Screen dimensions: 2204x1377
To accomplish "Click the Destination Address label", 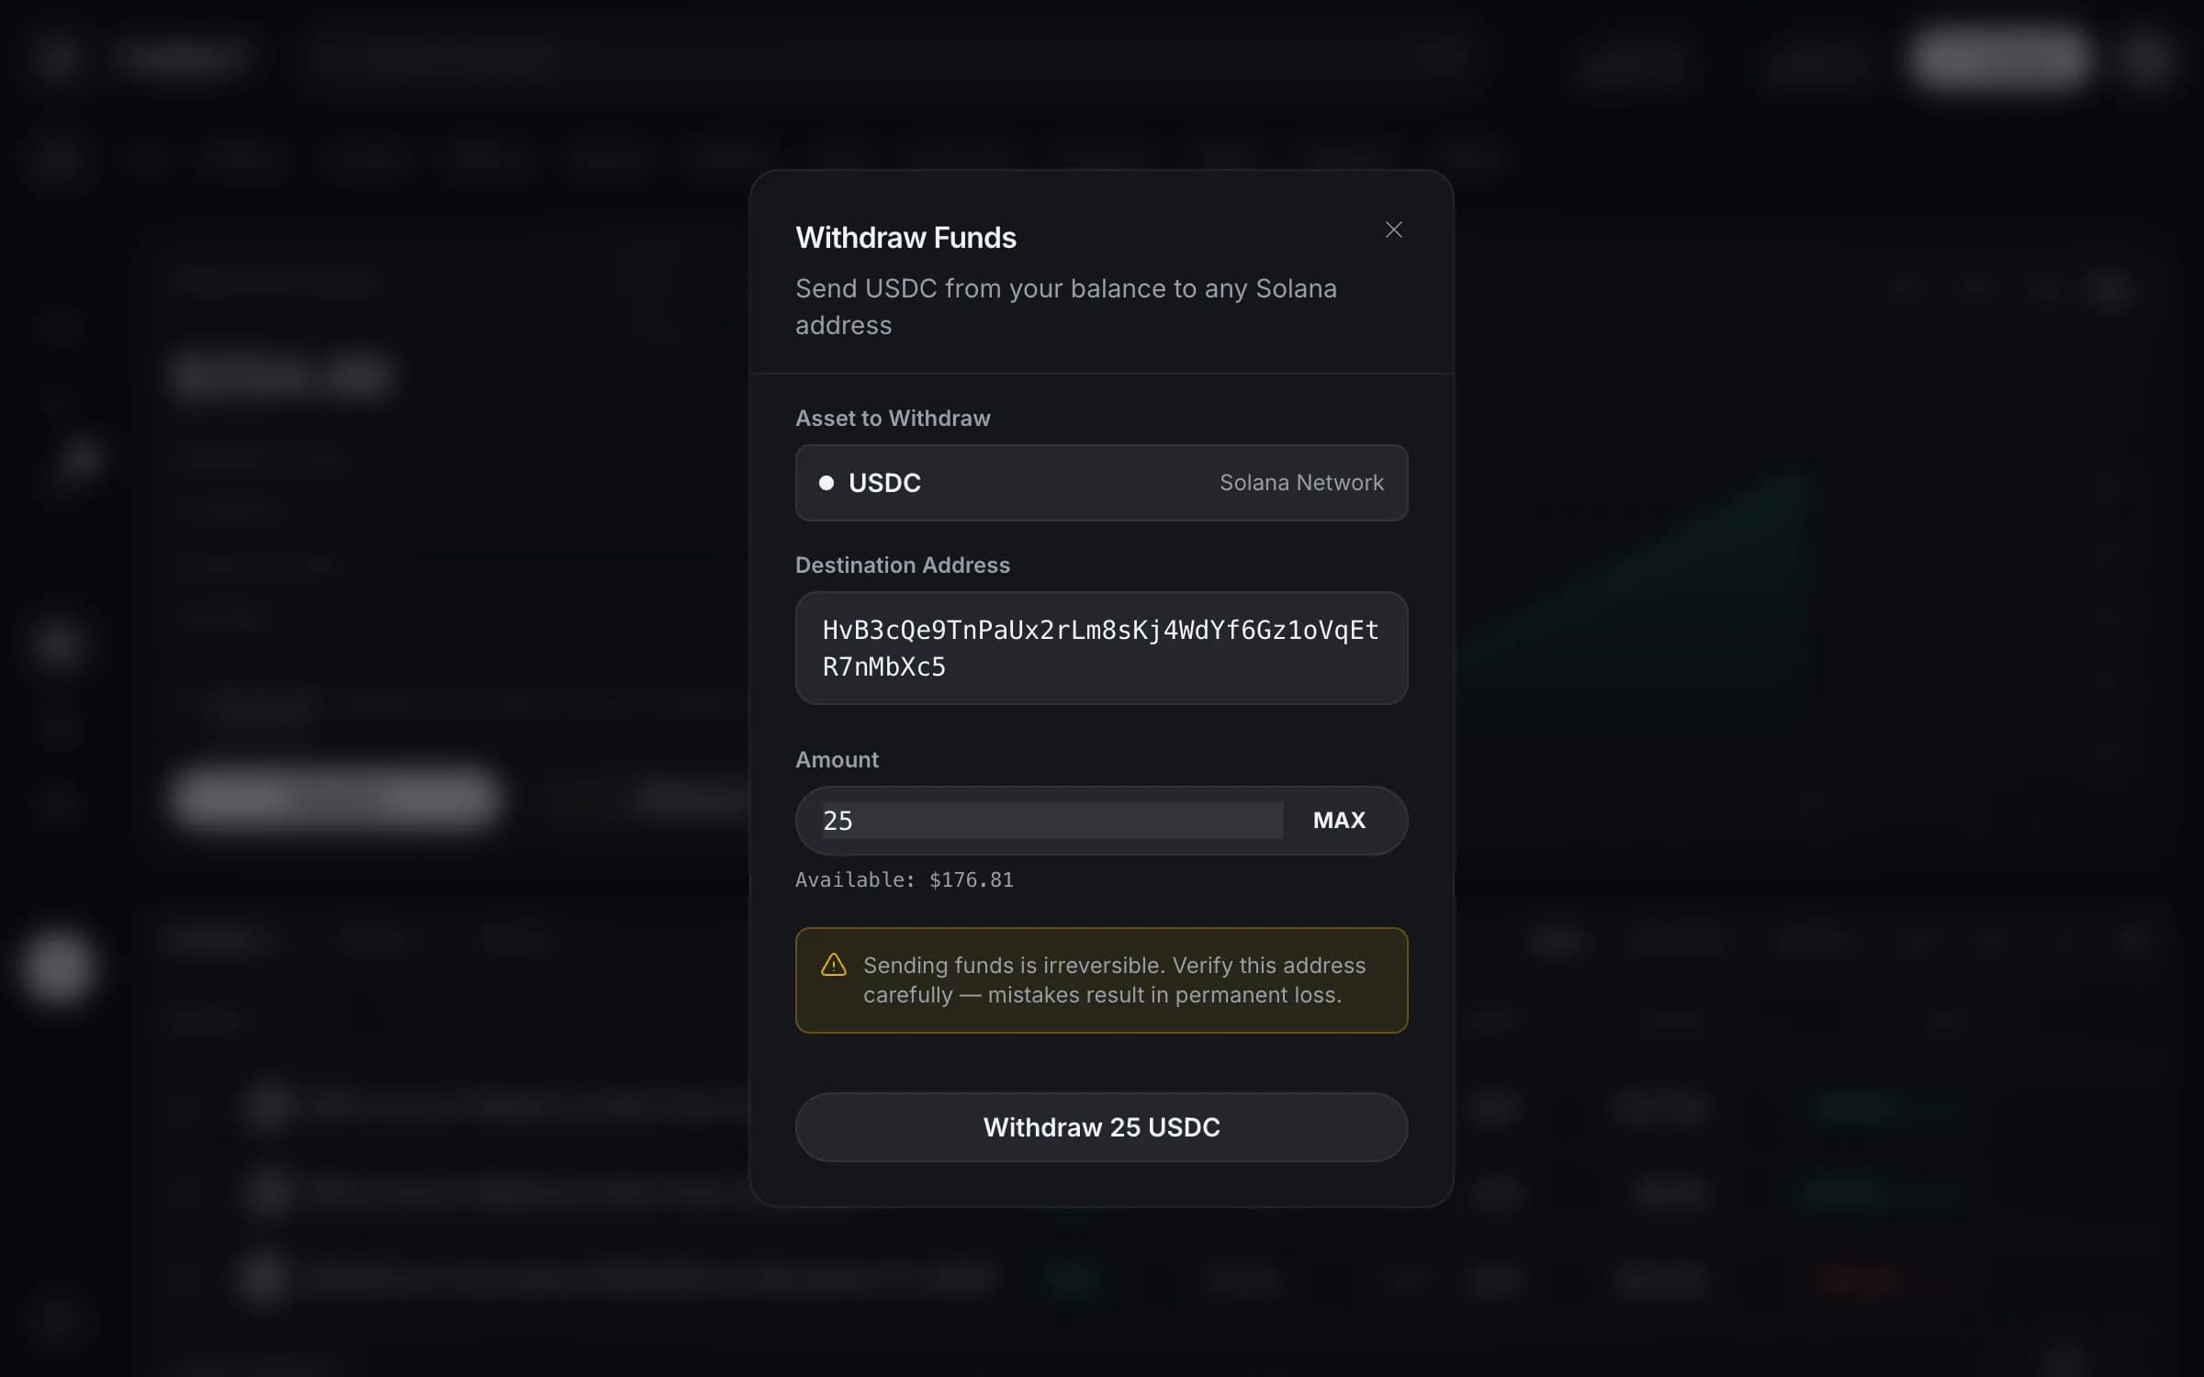I will [902, 565].
